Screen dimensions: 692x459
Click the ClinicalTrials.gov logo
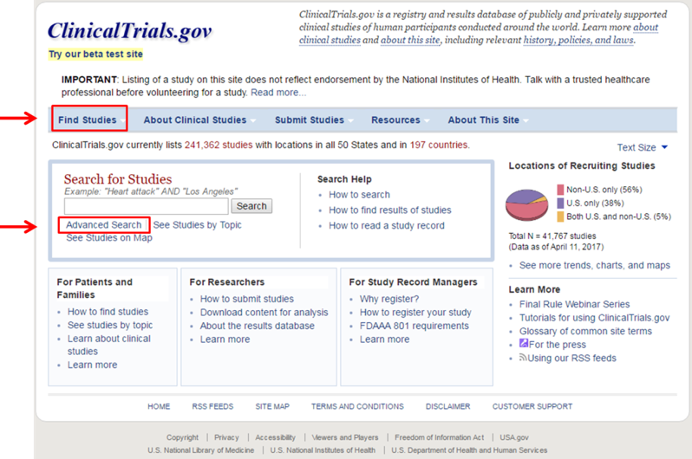(x=130, y=31)
